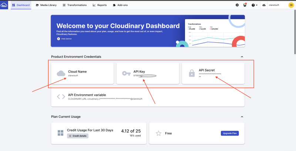This screenshot has width=296, height=151.
Task: Click the API Key heading
Action: tap(139, 71)
